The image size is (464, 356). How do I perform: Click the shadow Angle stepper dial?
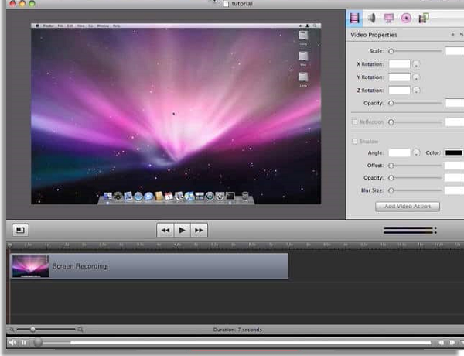pyautogui.click(x=416, y=153)
